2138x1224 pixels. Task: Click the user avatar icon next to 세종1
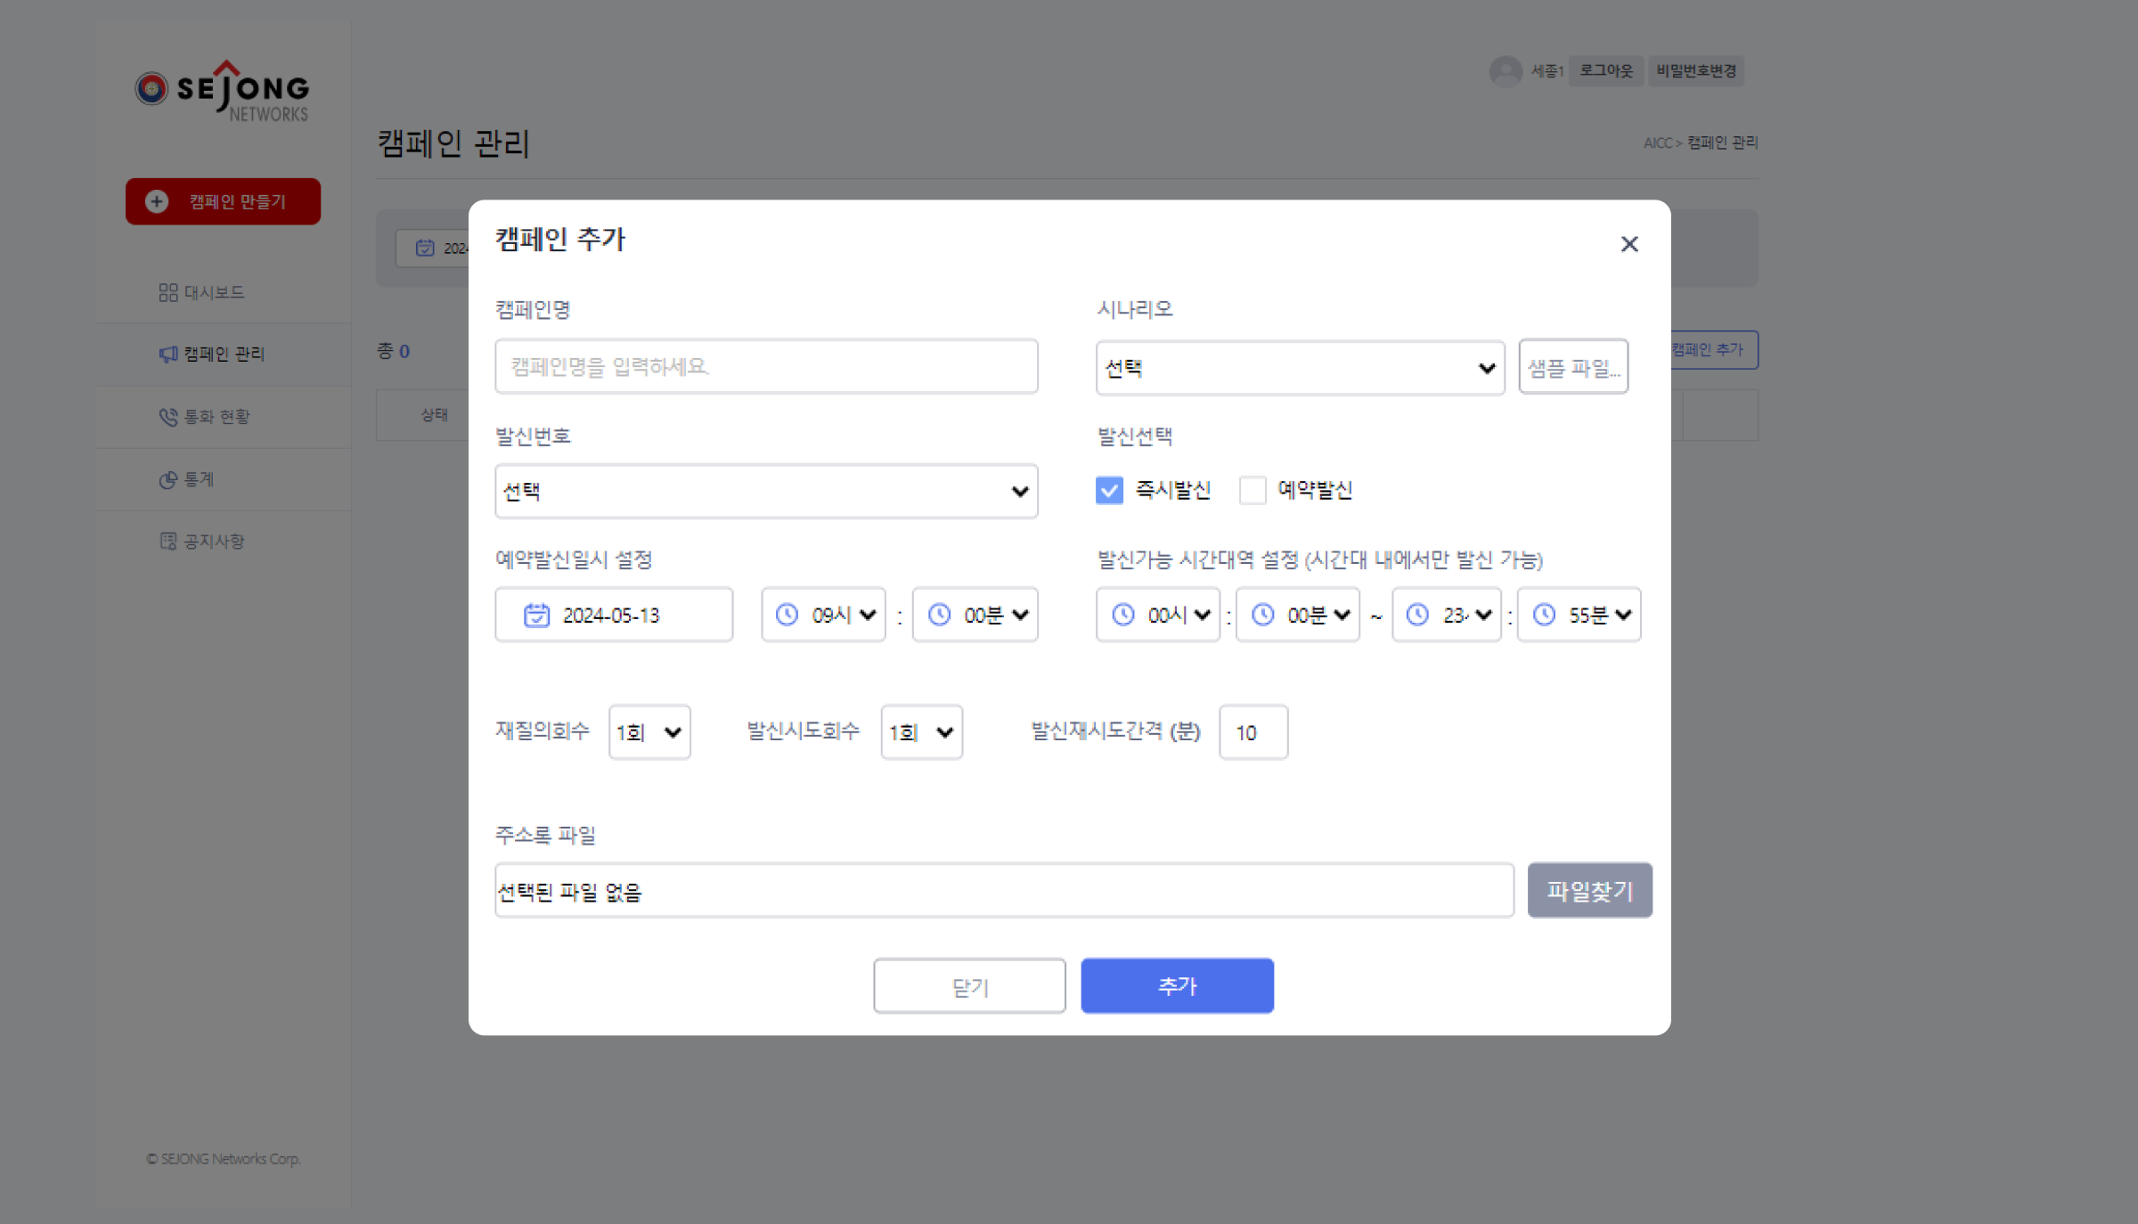tap(1505, 71)
